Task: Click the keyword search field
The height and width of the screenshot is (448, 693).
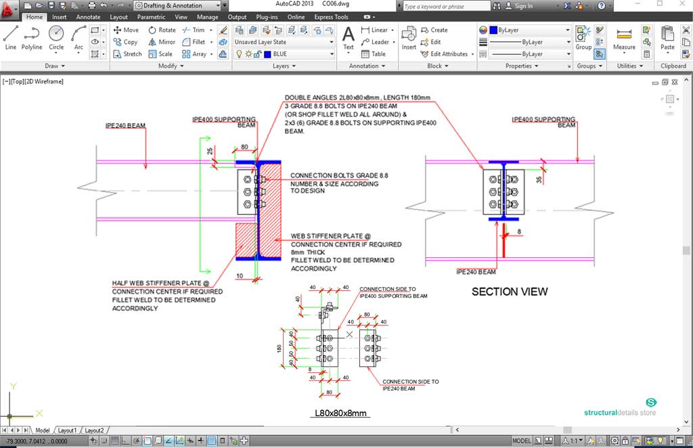Action: click(x=445, y=6)
